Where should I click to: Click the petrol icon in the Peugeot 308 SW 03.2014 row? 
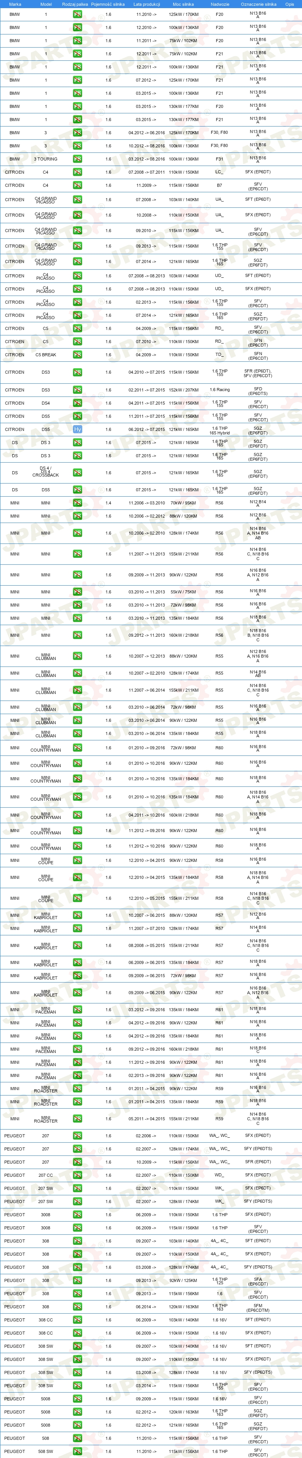coord(78,1386)
